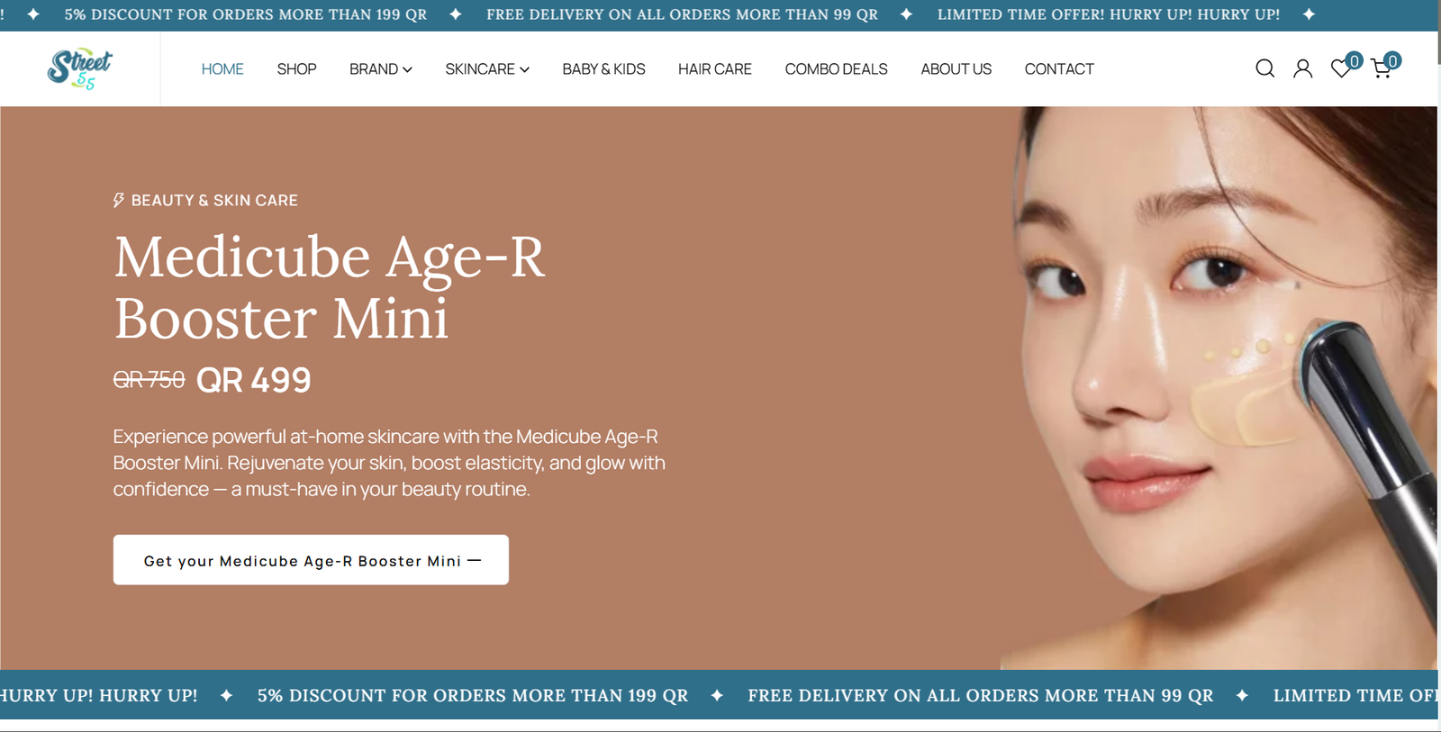This screenshot has height=732, width=1441.
Task: Open the Combo Deals page
Action: pyautogui.click(x=836, y=69)
